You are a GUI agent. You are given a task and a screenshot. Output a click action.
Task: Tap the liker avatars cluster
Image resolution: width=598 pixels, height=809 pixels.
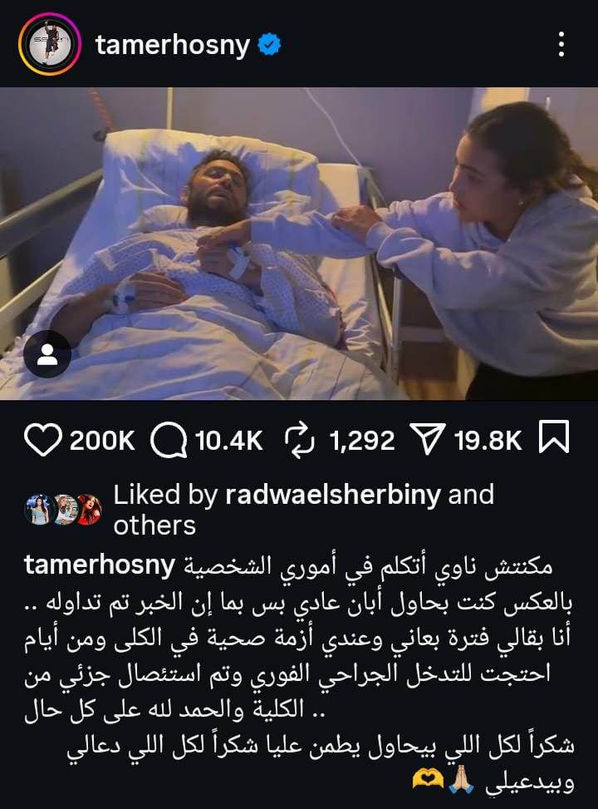[x=63, y=510]
